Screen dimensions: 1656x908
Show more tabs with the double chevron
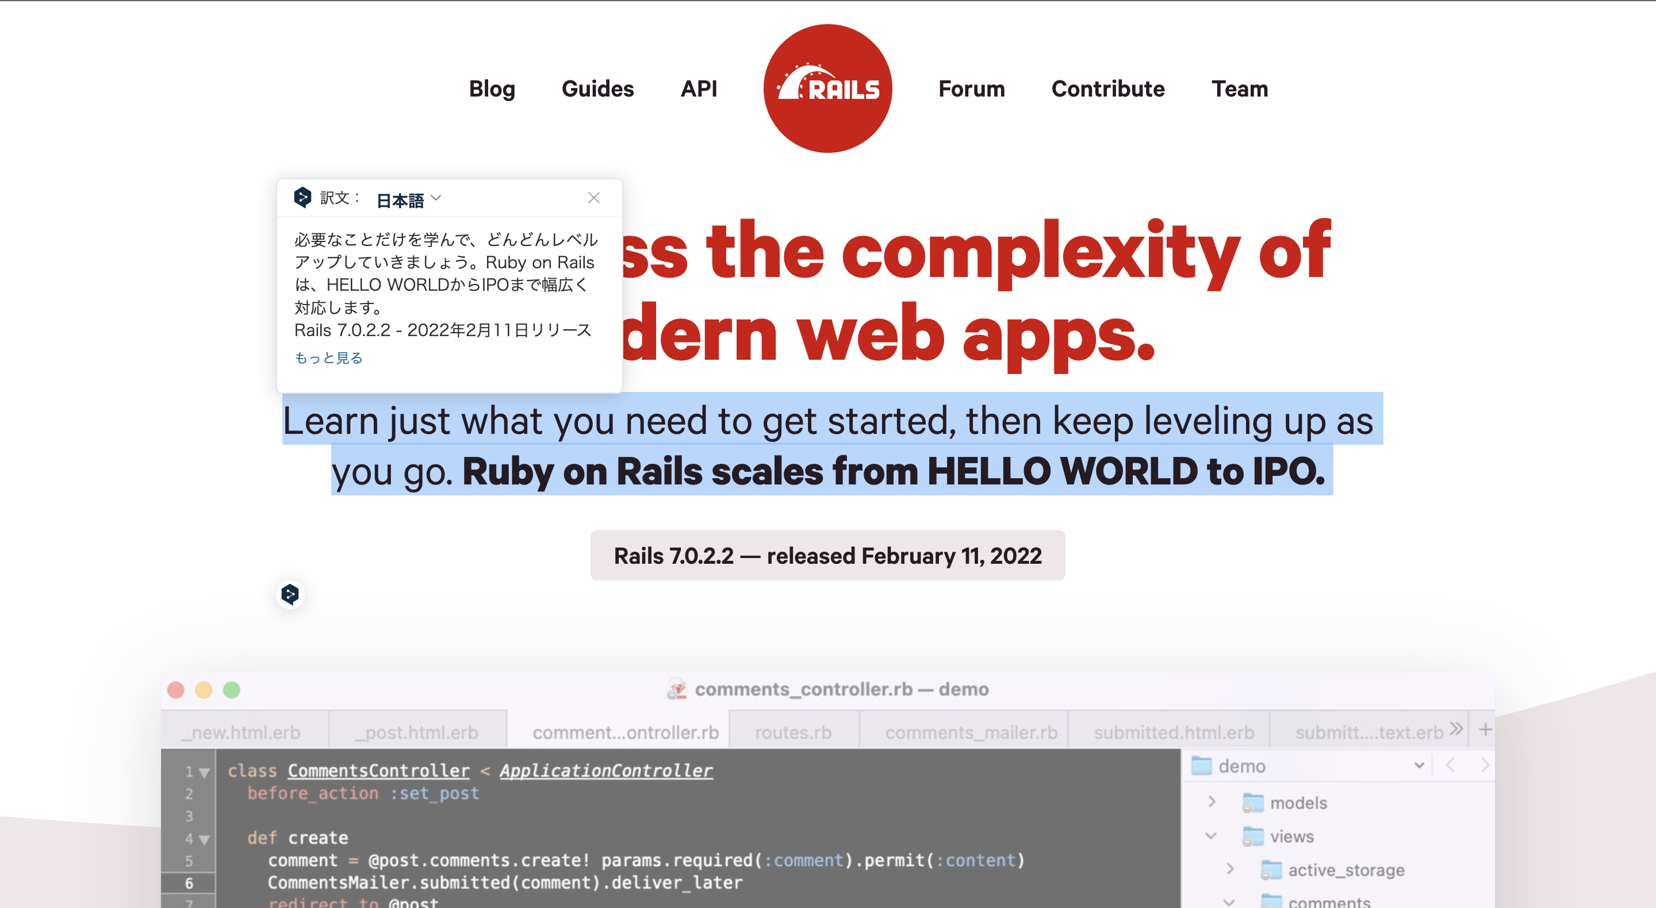click(x=1456, y=729)
